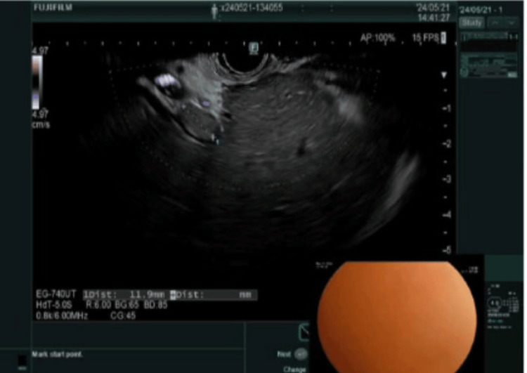Click the round Next button
Viewport: 527px width, 373px height.
coord(301,354)
